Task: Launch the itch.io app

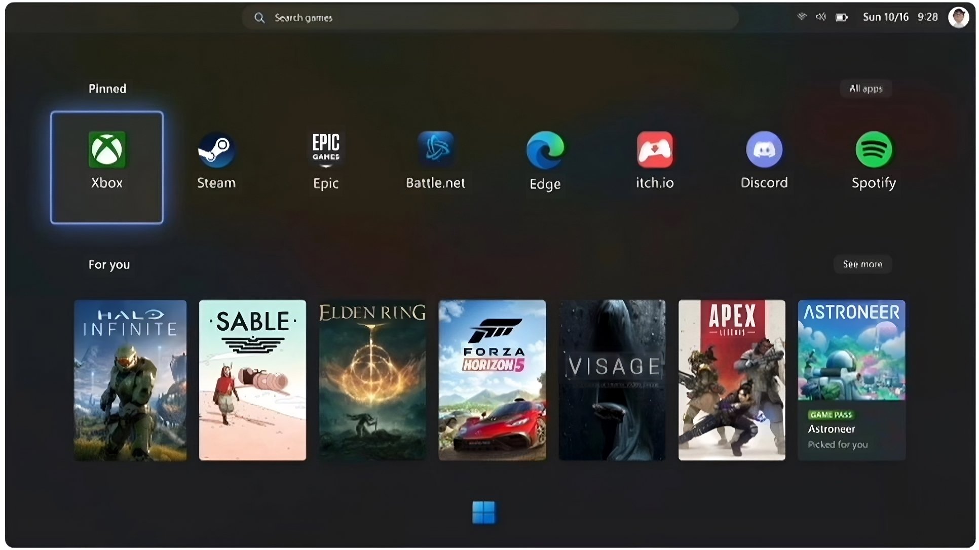Action: pyautogui.click(x=655, y=161)
